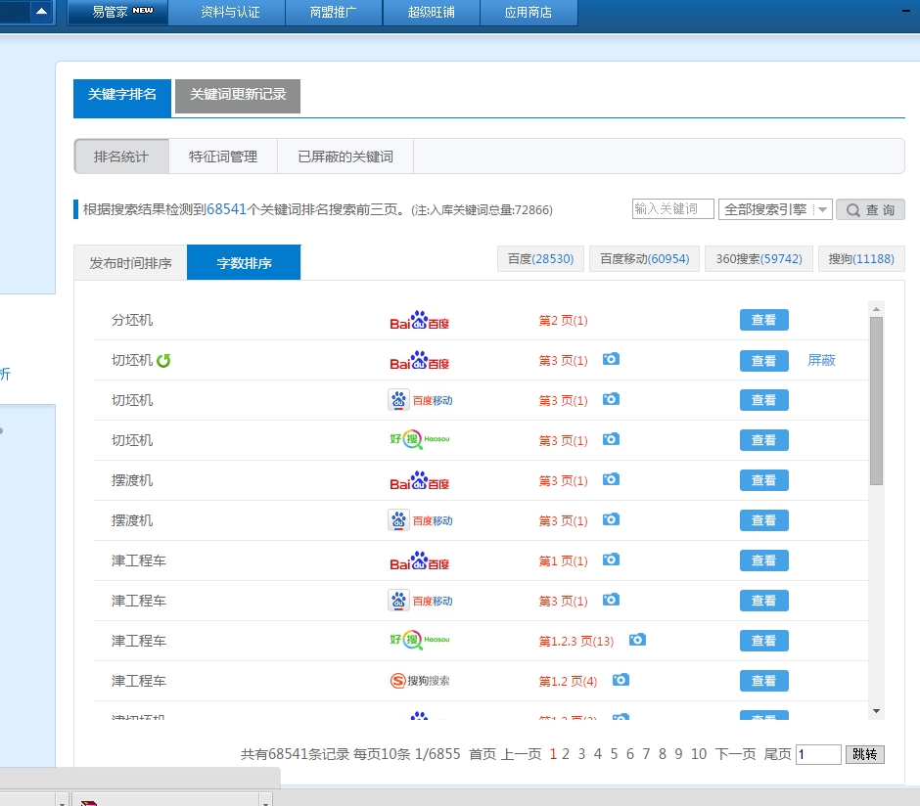The image size is (920, 806).
Task: Click the Haosou logo in 切坯机 row
Action: click(x=419, y=440)
